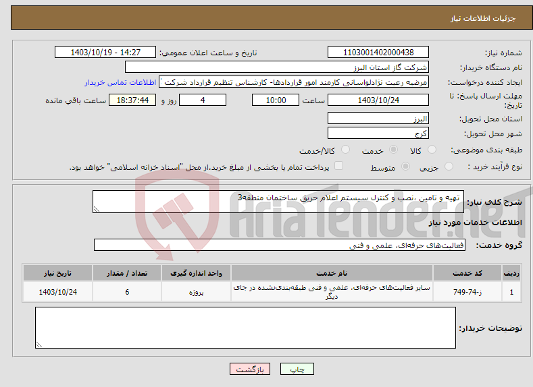Click the ردیف column header
The height and width of the screenshot is (387, 533).
[511, 273]
